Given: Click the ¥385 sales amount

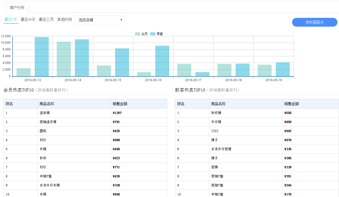Looking at the screenshot, I should click(x=288, y=158).
